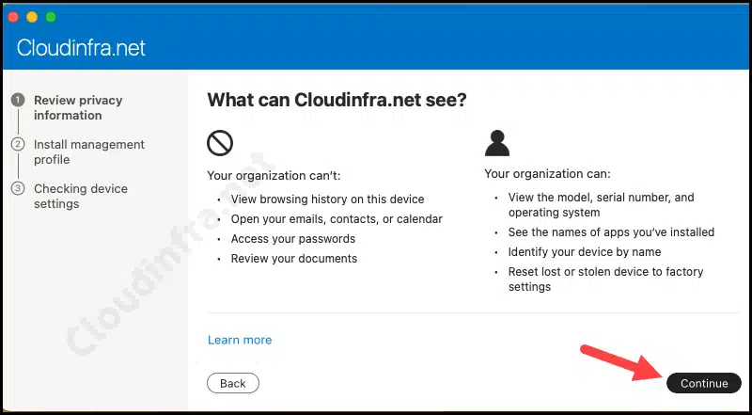Click the red close window button
Screen dimensions: 752x415
pyautogui.click(x=13, y=17)
